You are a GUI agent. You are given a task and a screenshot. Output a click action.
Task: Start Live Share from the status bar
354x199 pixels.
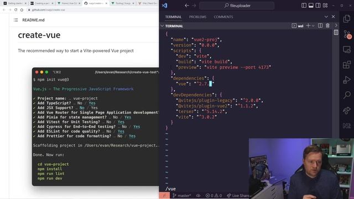pos(237,196)
